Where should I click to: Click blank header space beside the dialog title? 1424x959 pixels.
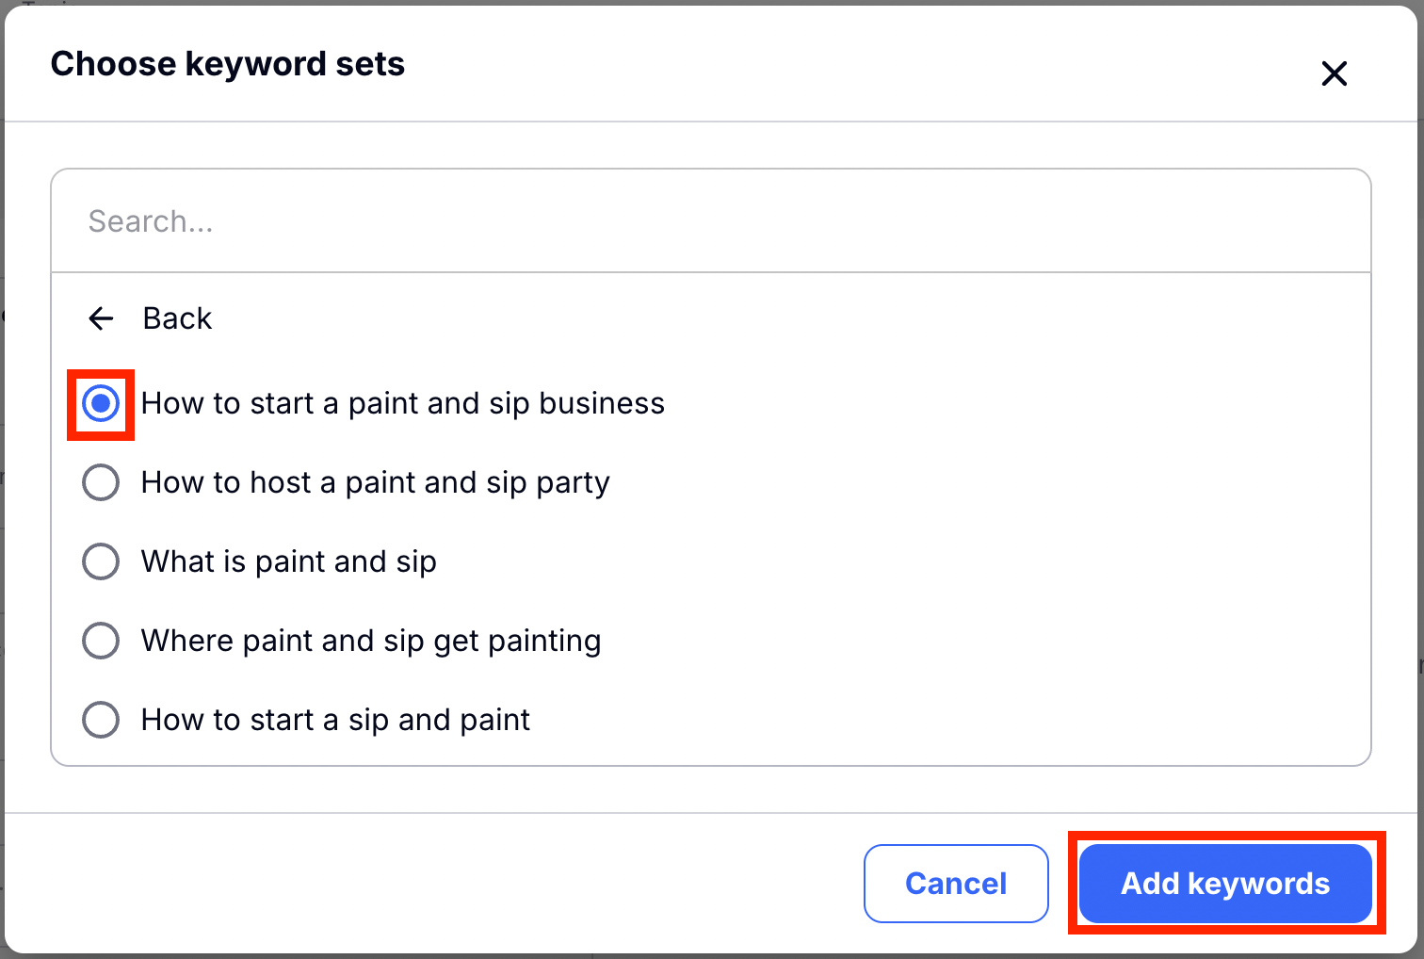coord(848,64)
